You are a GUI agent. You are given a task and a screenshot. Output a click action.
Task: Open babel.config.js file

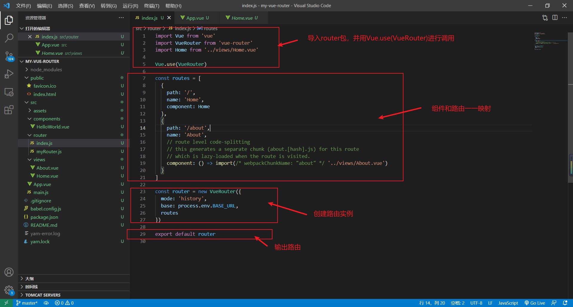[x=74, y=209]
